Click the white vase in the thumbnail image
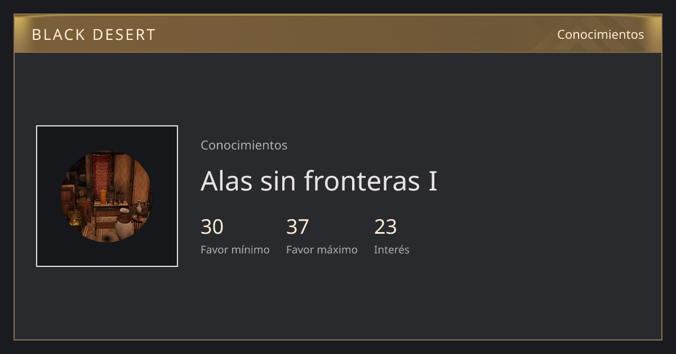The height and width of the screenshot is (354, 676). [x=123, y=225]
